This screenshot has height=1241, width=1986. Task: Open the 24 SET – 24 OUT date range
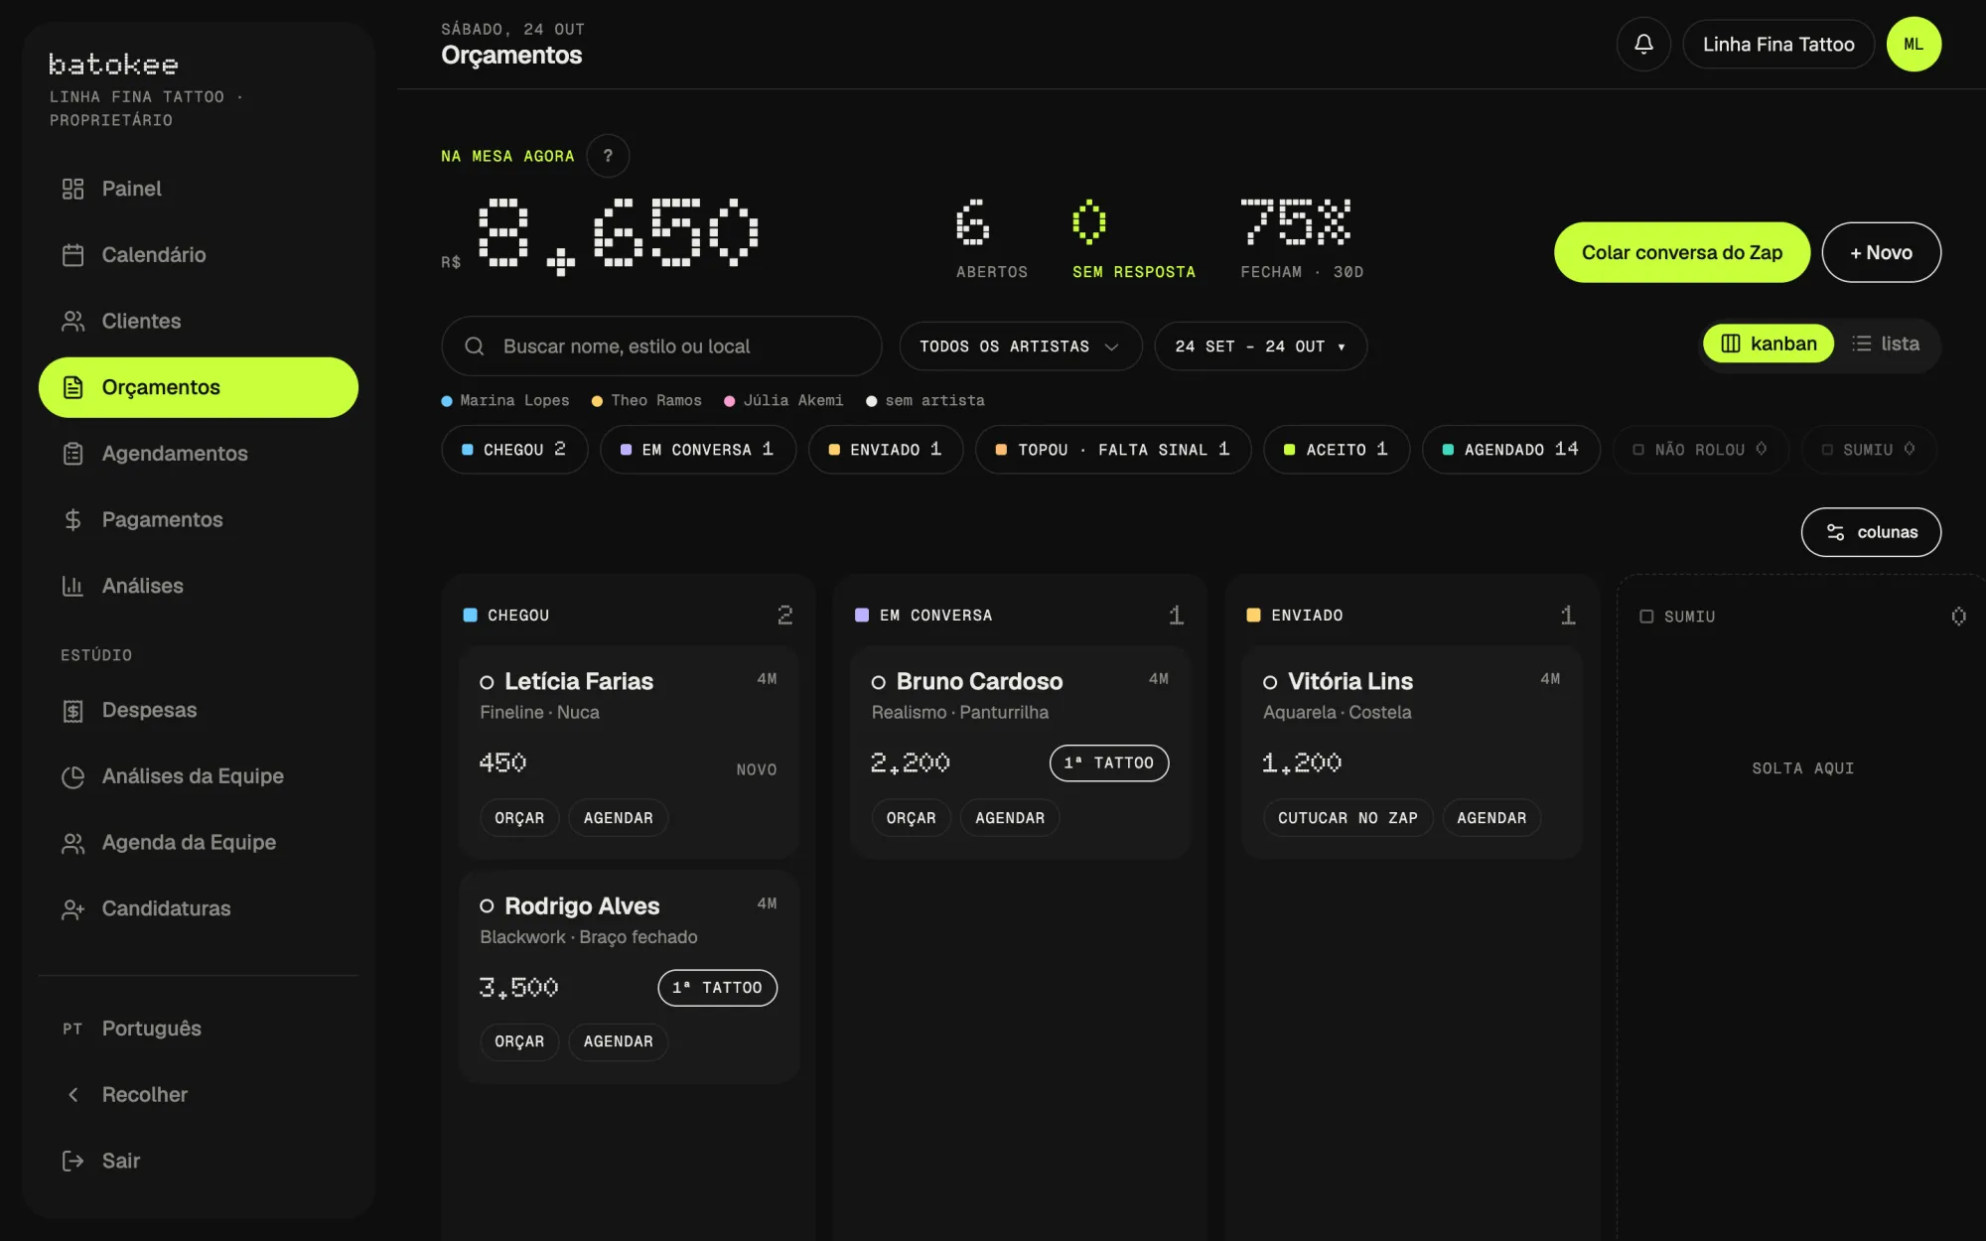point(1260,346)
